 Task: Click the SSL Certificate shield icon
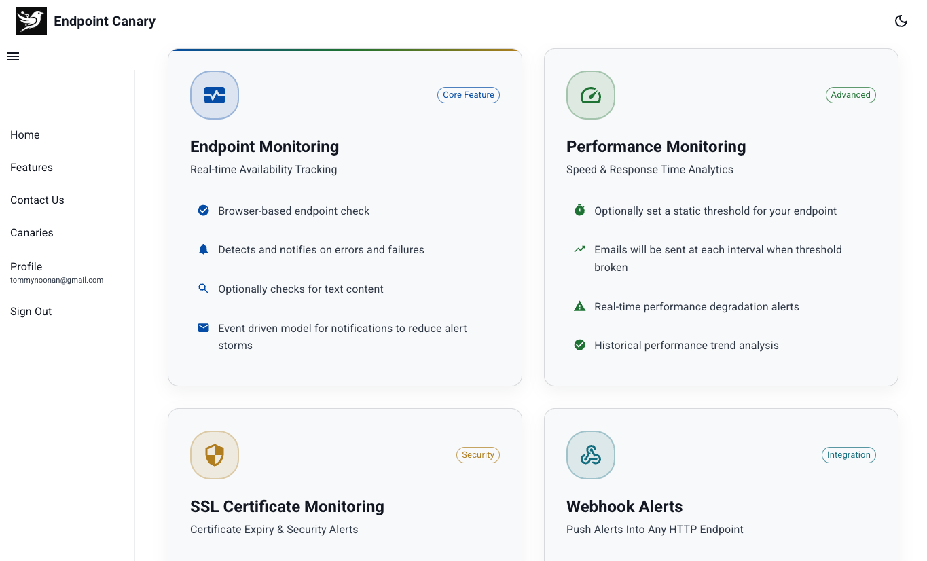pos(215,455)
